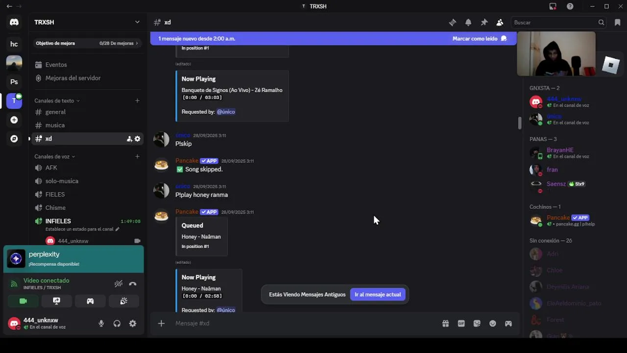627x353 pixels.
Task: Open the discover servers compass icon
Action: click(14, 139)
